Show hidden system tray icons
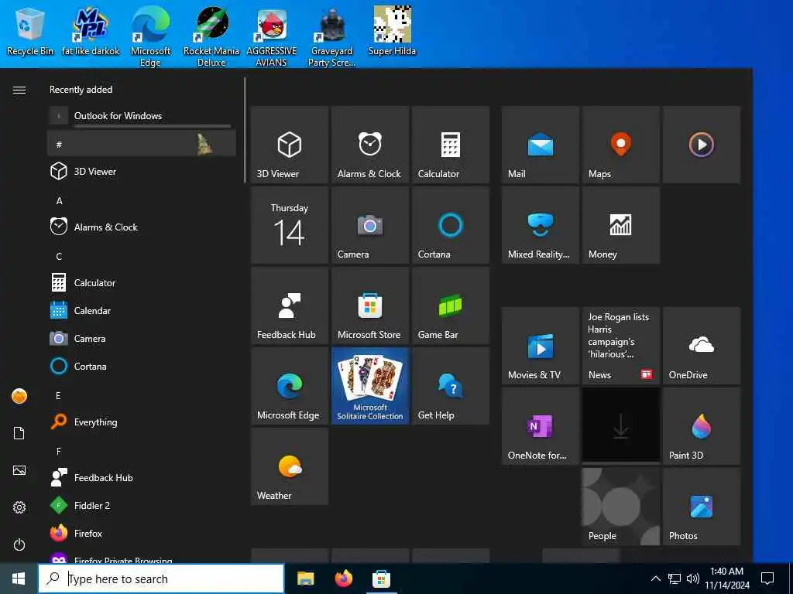The image size is (793, 594). [655, 579]
